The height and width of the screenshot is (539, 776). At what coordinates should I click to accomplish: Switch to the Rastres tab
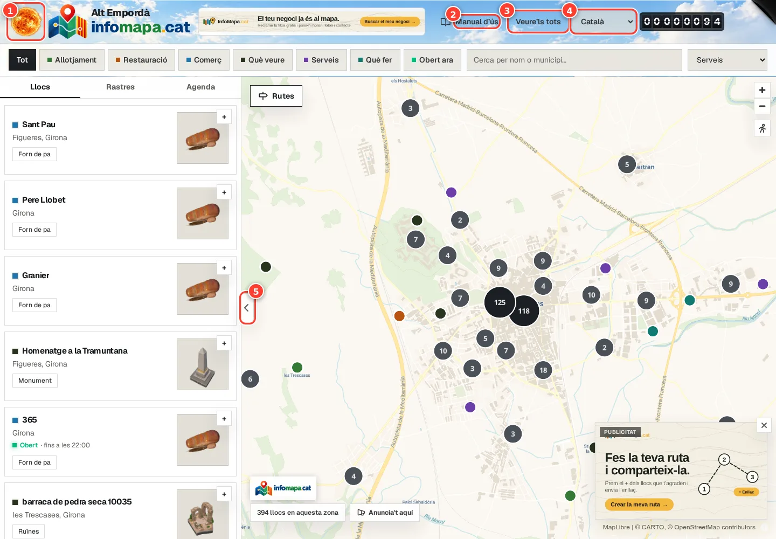click(120, 87)
